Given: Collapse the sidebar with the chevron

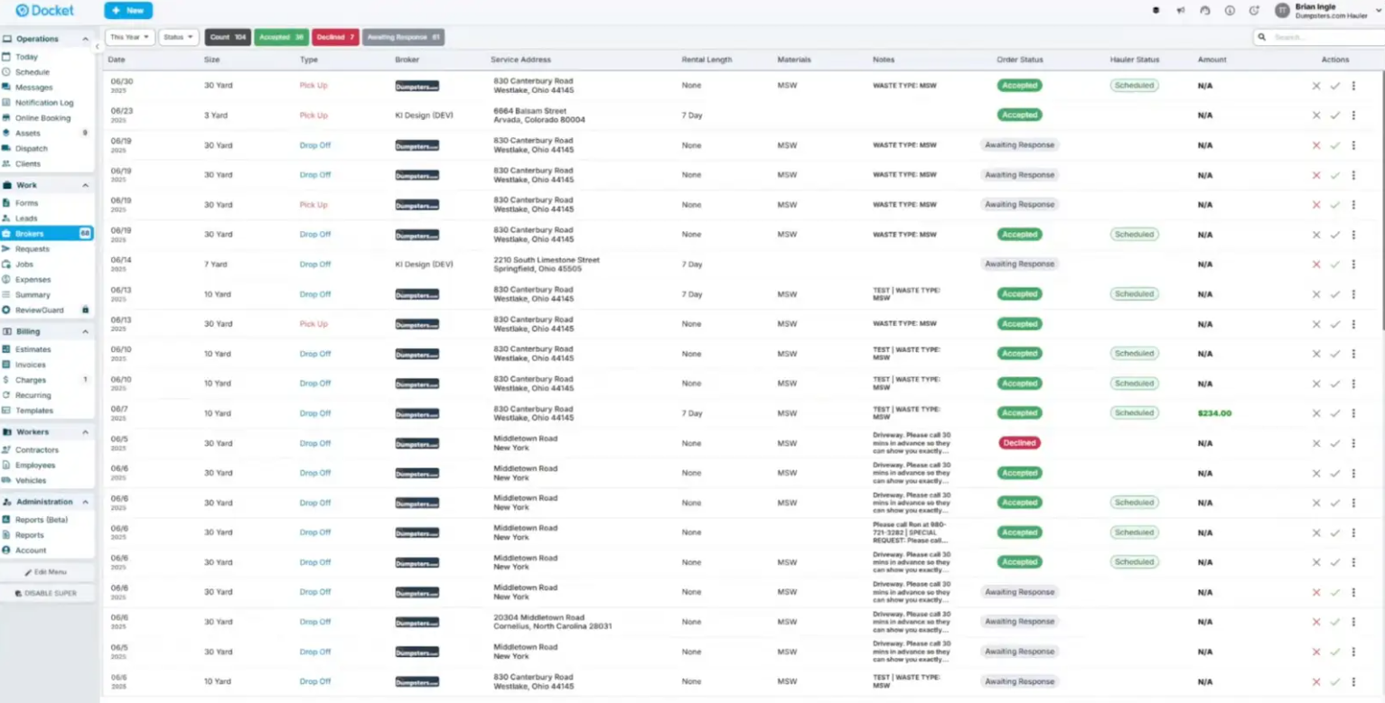Looking at the screenshot, I should coord(98,46).
